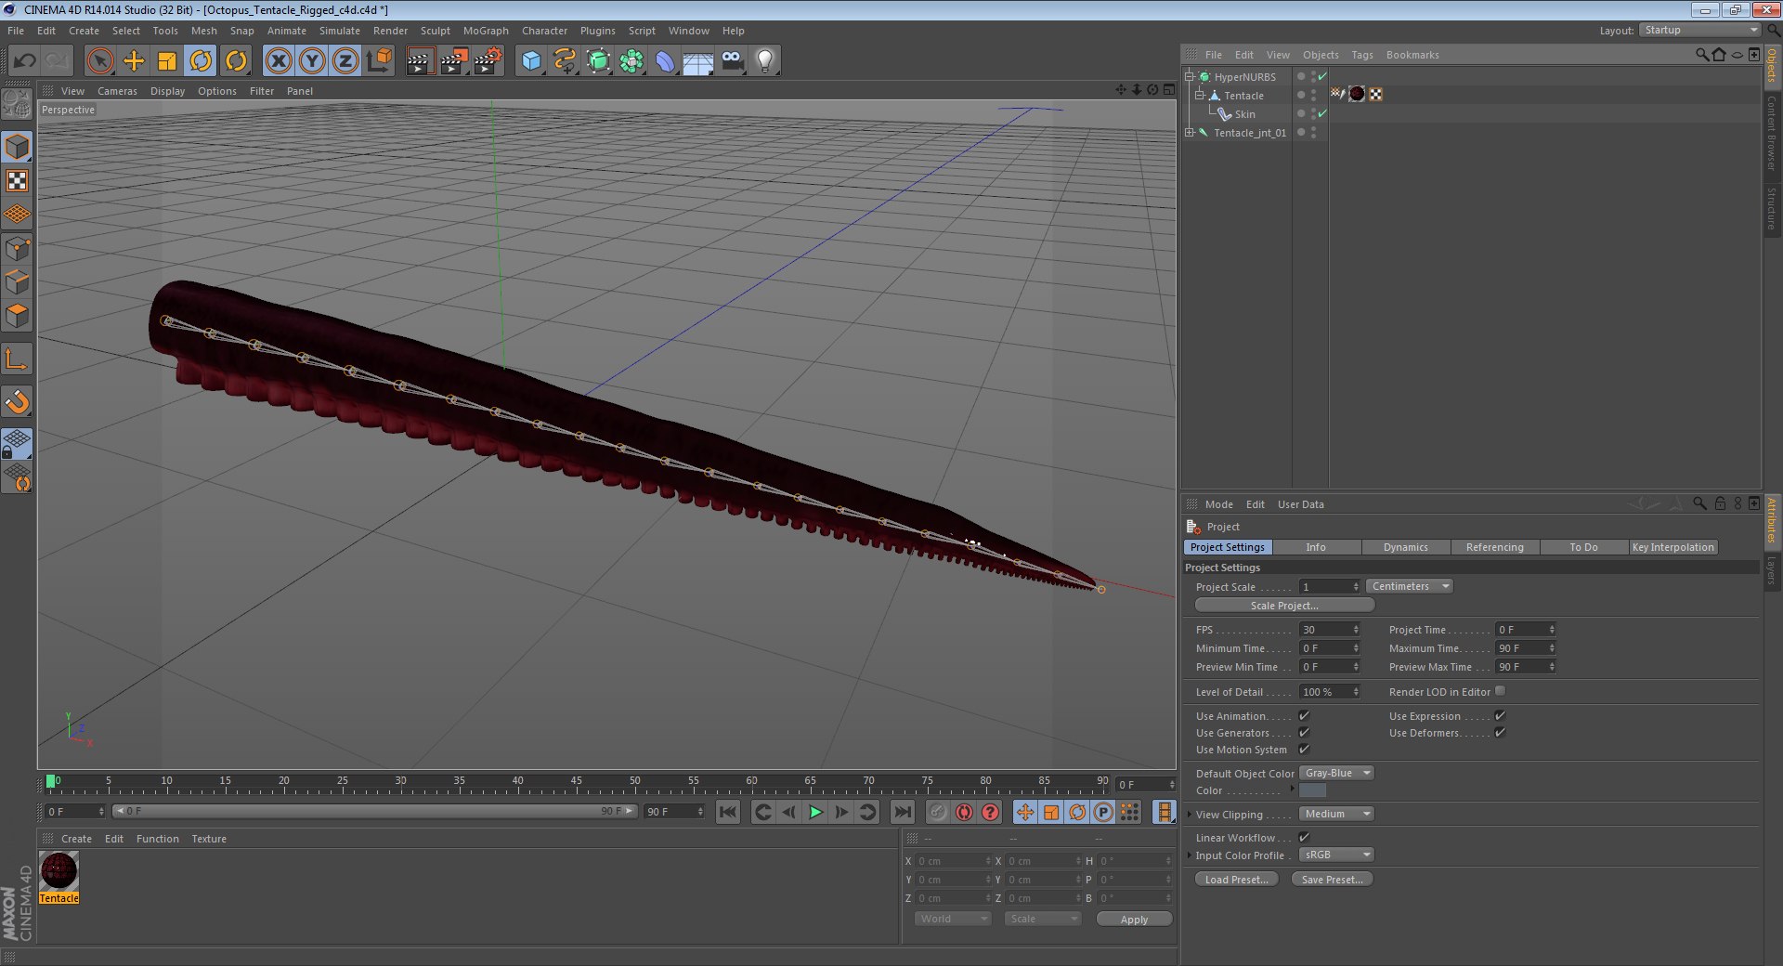This screenshot has width=1783, height=966.
Task: Toggle Linear Workflow checkbox
Action: [x=1304, y=837]
